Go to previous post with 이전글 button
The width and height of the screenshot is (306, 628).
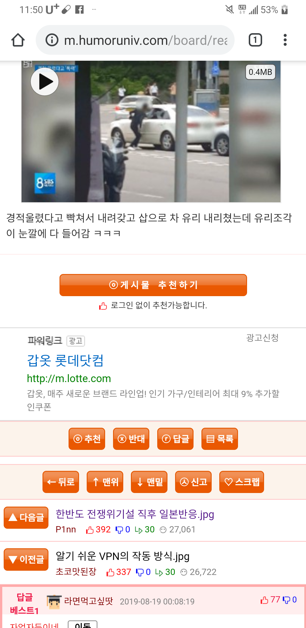26,559
